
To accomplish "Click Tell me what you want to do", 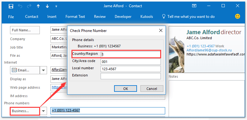I will [x=191, y=17].
